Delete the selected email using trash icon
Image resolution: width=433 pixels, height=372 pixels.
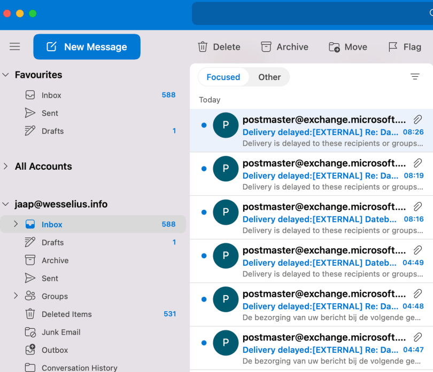pyautogui.click(x=219, y=47)
